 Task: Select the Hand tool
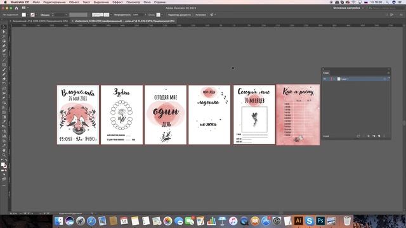tap(4, 150)
